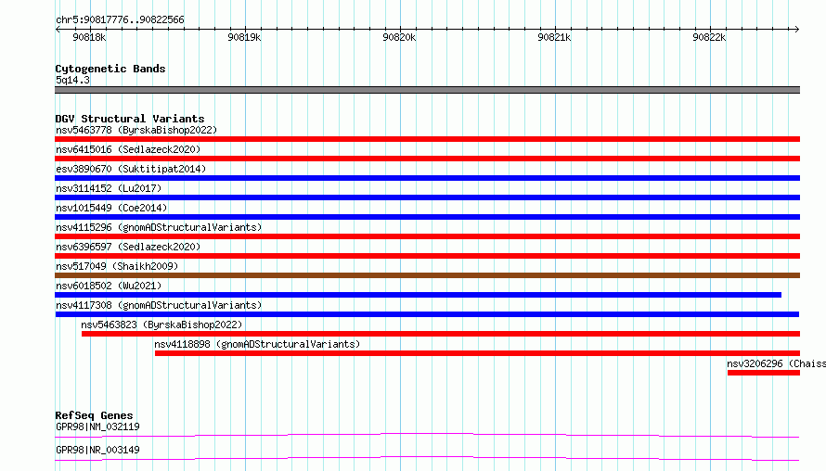Click the 90818k ruler tick label

point(89,37)
